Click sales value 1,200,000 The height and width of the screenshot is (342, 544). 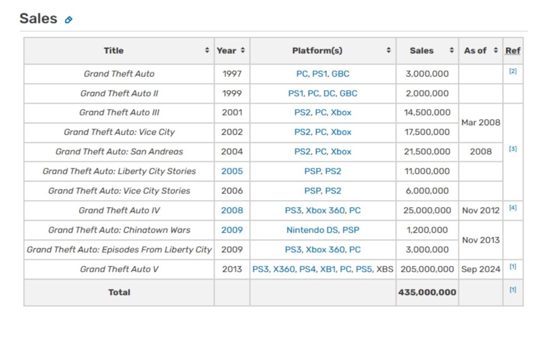click(427, 230)
